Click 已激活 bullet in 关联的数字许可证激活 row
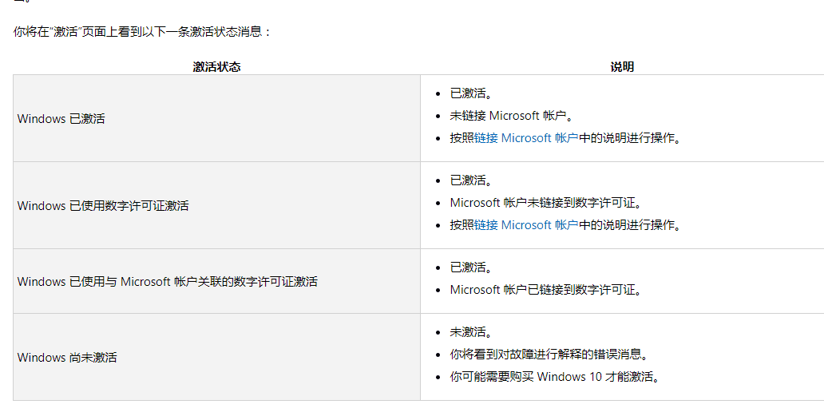 (471, 267)
